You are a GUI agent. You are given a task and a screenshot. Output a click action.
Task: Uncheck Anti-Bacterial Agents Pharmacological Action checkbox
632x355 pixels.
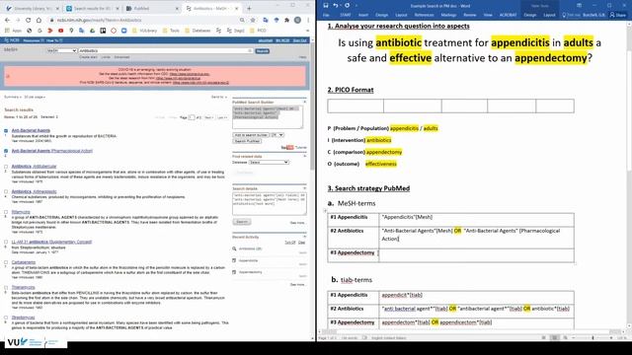[6, 151]
